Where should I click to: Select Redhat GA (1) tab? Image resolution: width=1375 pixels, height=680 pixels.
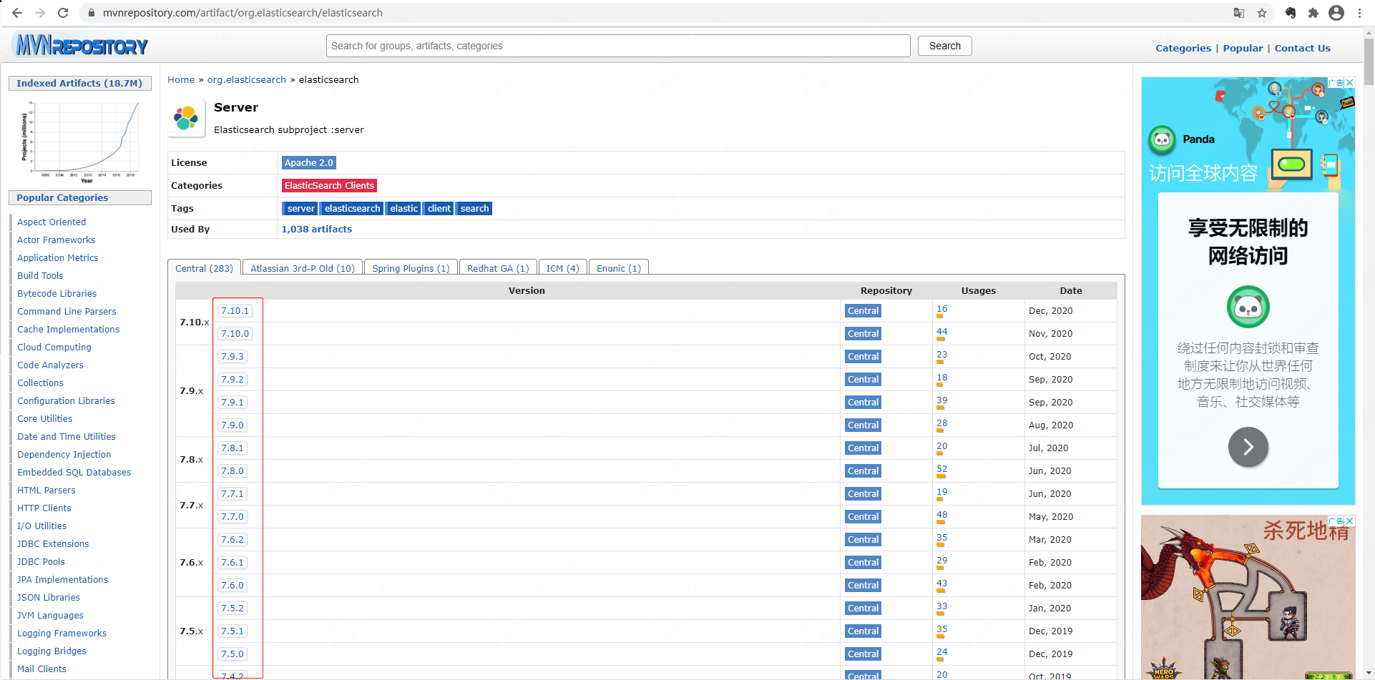click(498, 268)
